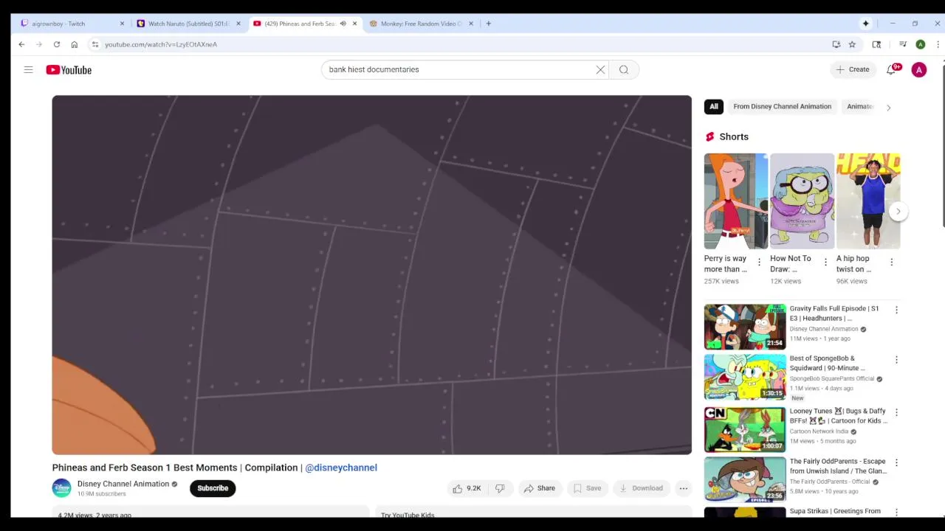Subscribe to Disney Channel Animation
945x531 pixels.
point(213,488)
